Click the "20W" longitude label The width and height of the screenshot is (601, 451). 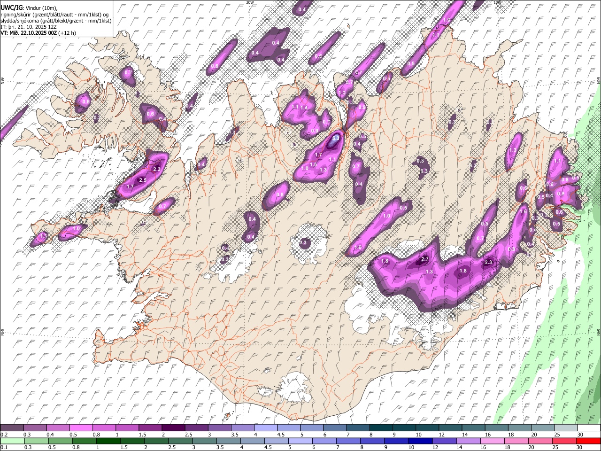(x=250, y=2)
